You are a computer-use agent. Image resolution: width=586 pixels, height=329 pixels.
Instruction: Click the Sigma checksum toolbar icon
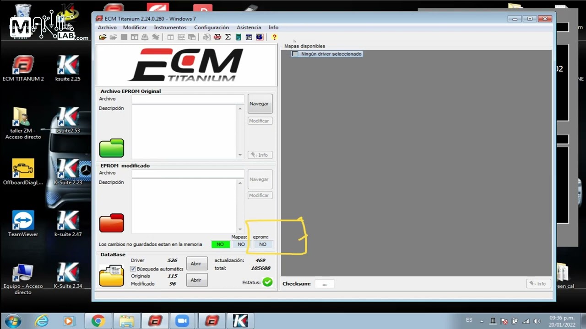[228, 37]
